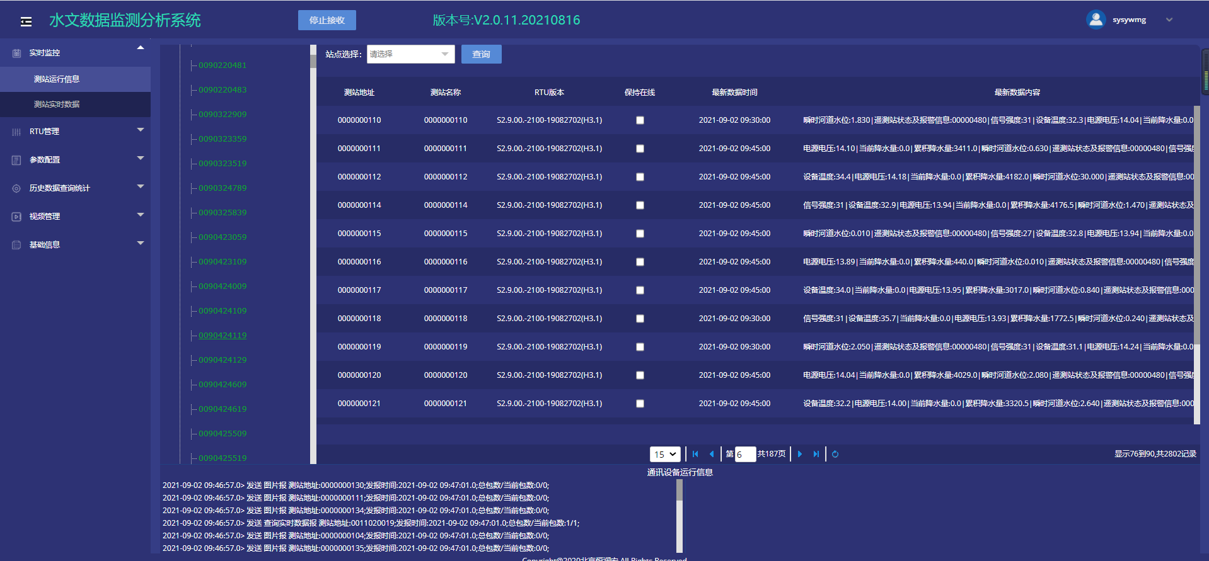Screen dimensions: 1209x561
Task: Click the 测站地址 column header
Action: click(x=359, y=93)
